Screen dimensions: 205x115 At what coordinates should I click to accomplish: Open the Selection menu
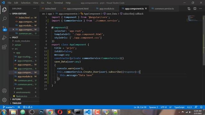(x=26, y=3)
